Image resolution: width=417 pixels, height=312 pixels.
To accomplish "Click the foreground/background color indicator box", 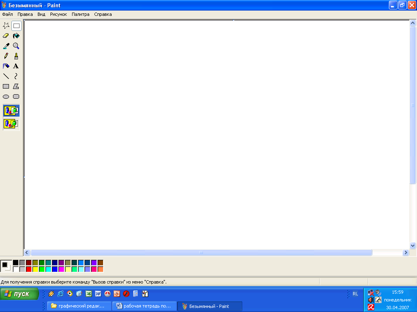I will pos(6,266).
